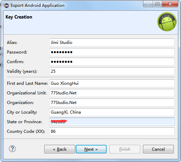Open the help question mark icon

tap(12, 149)
